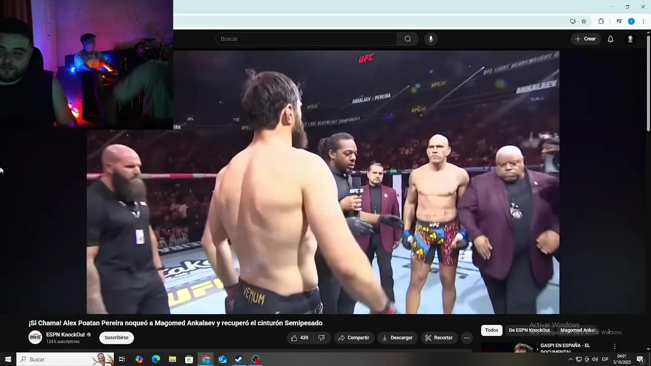The image size is (651, 366).
Task: Open more actions ellipsis under video
Action: pos(467,338)
